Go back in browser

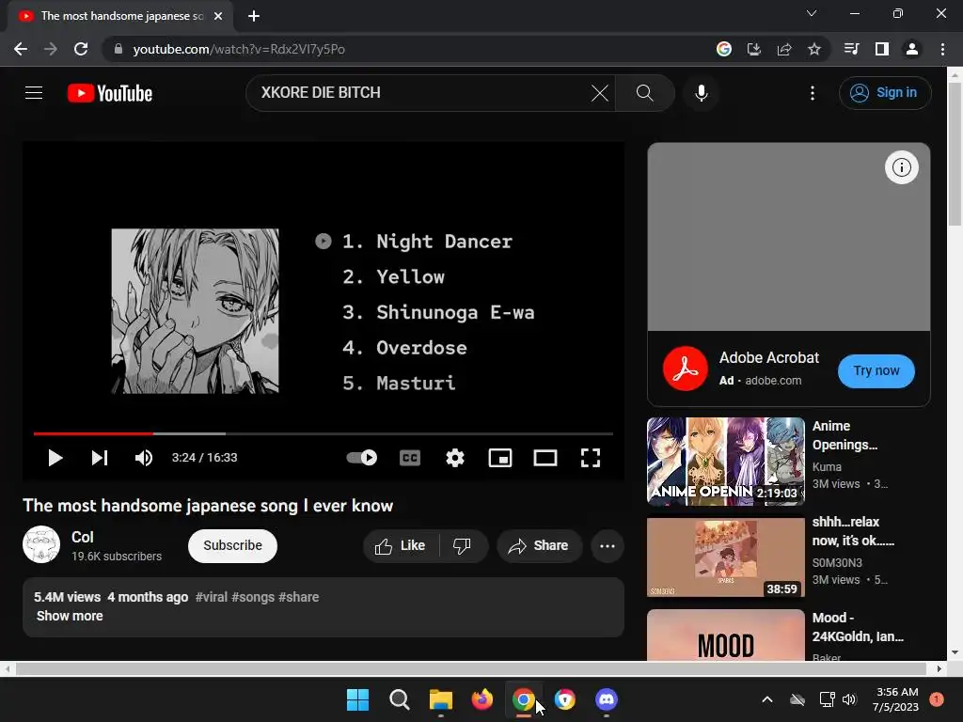coord(21,49)
